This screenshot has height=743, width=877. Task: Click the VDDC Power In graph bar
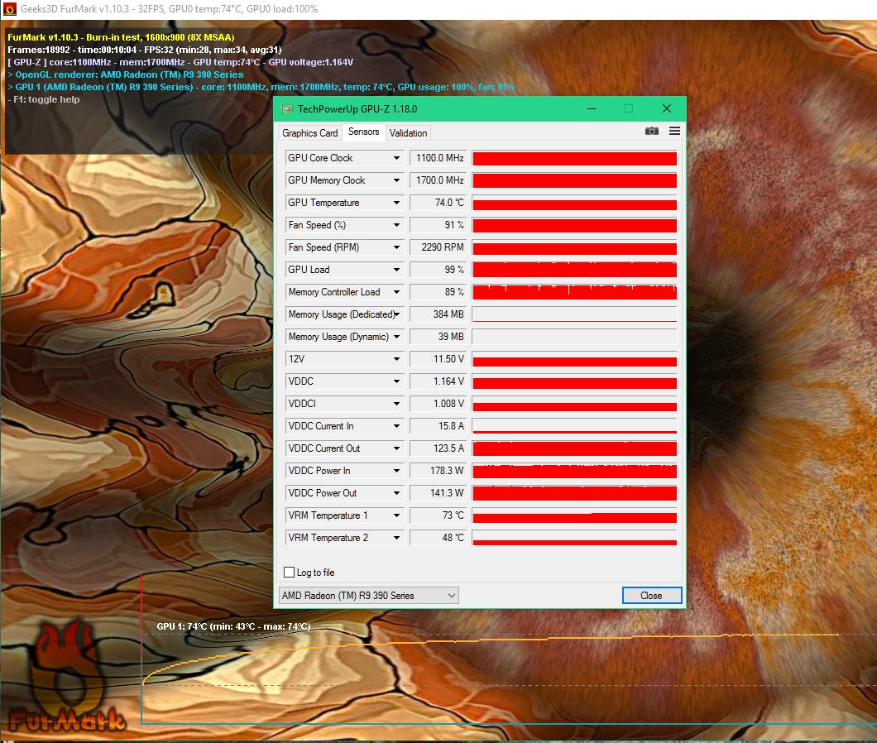(x=574, y=471)
